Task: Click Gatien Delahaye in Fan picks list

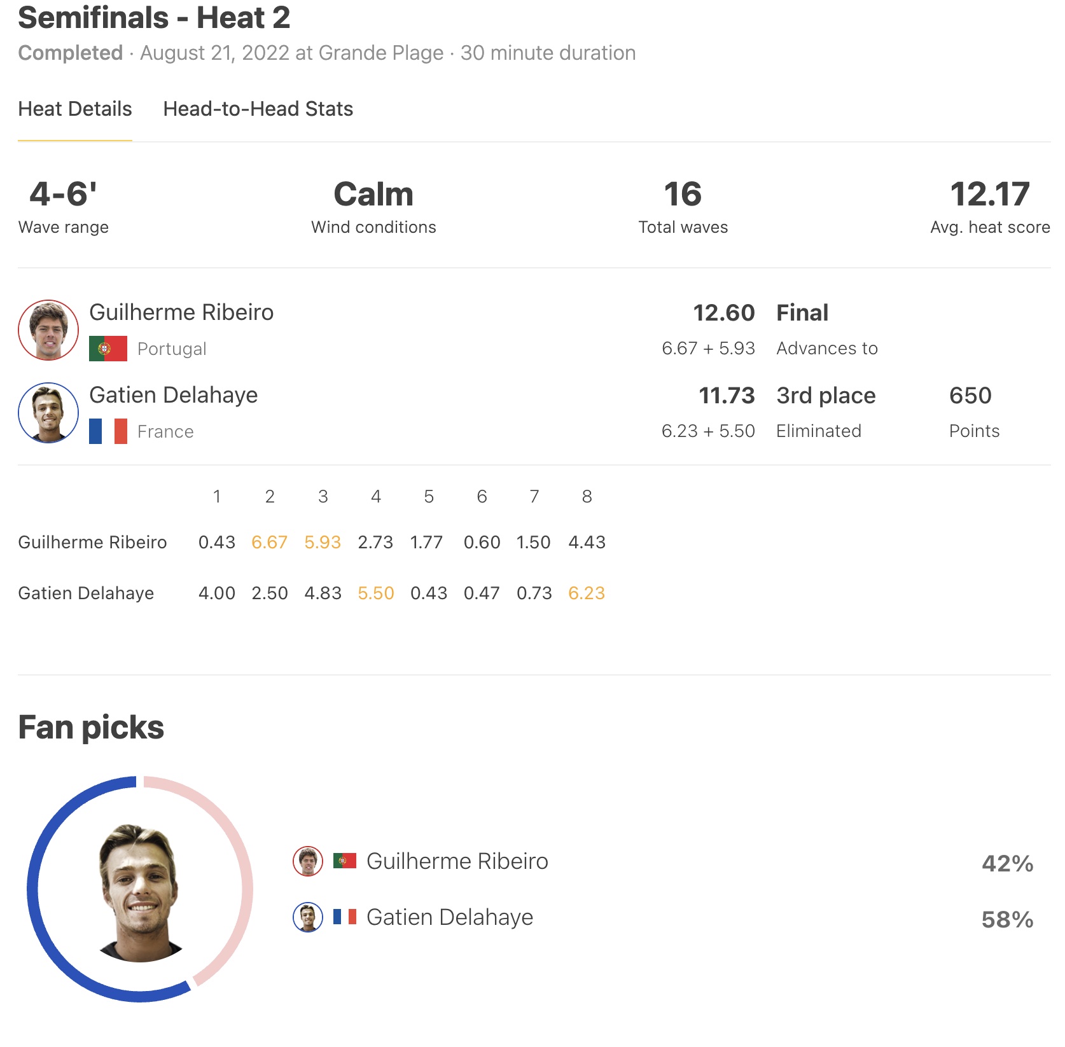Action: click(x=450, y=917)
